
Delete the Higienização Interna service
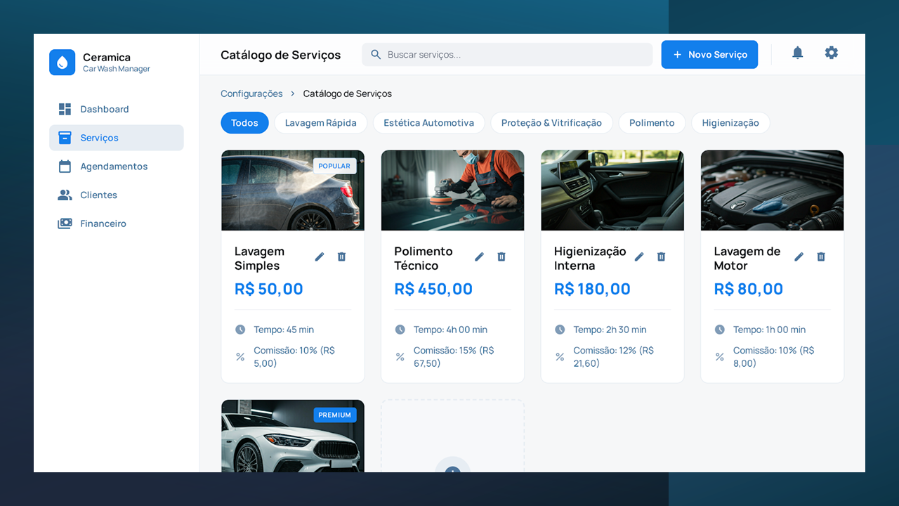point(661,257)
